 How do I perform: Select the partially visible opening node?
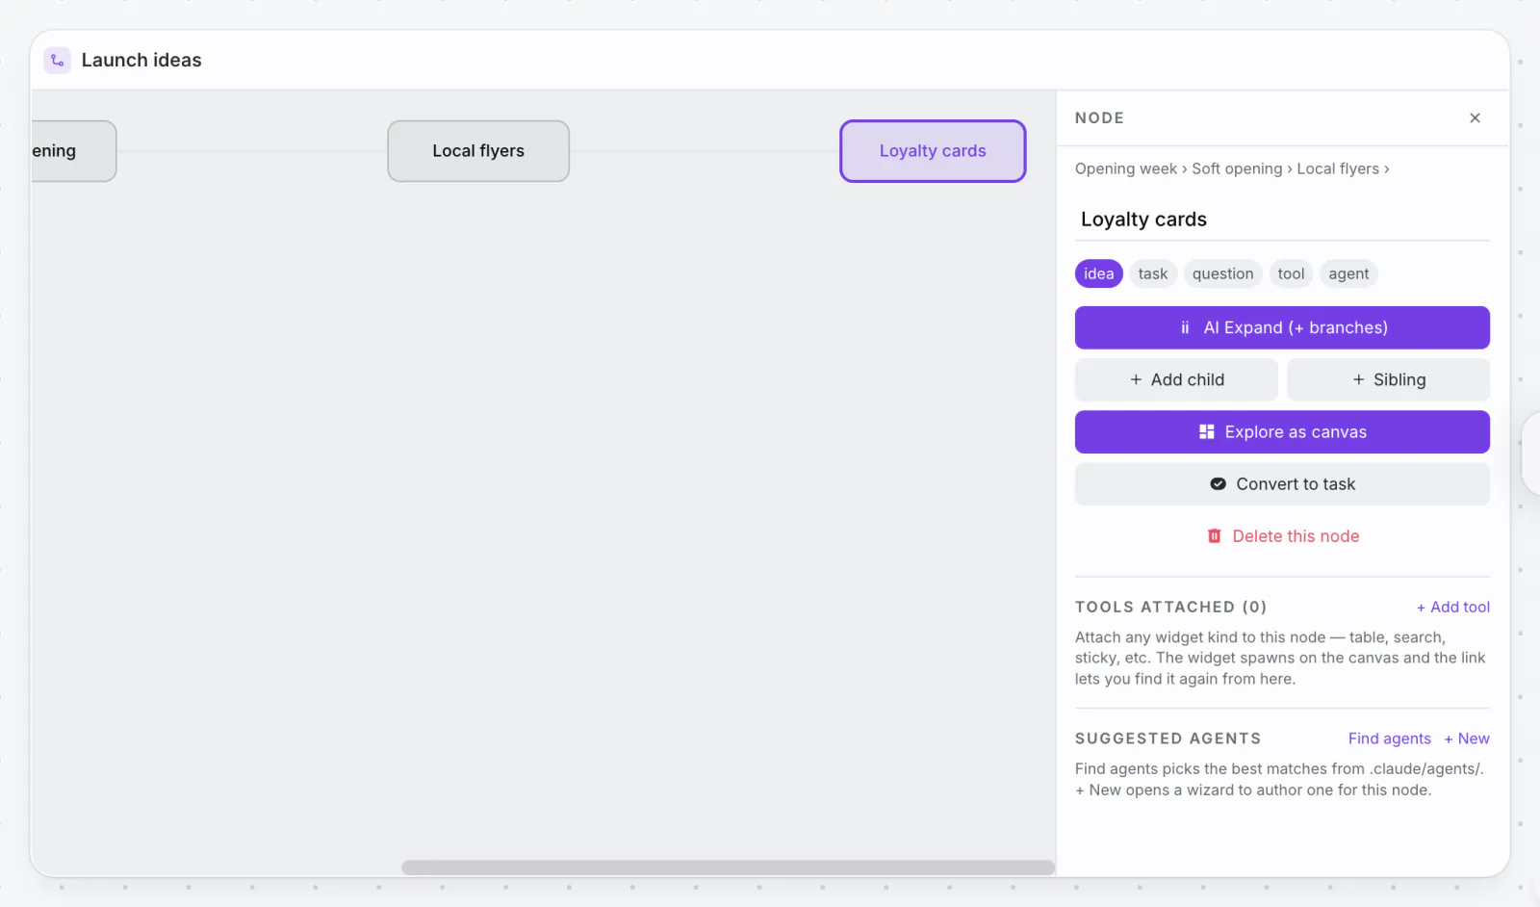(x=73, y=151)
